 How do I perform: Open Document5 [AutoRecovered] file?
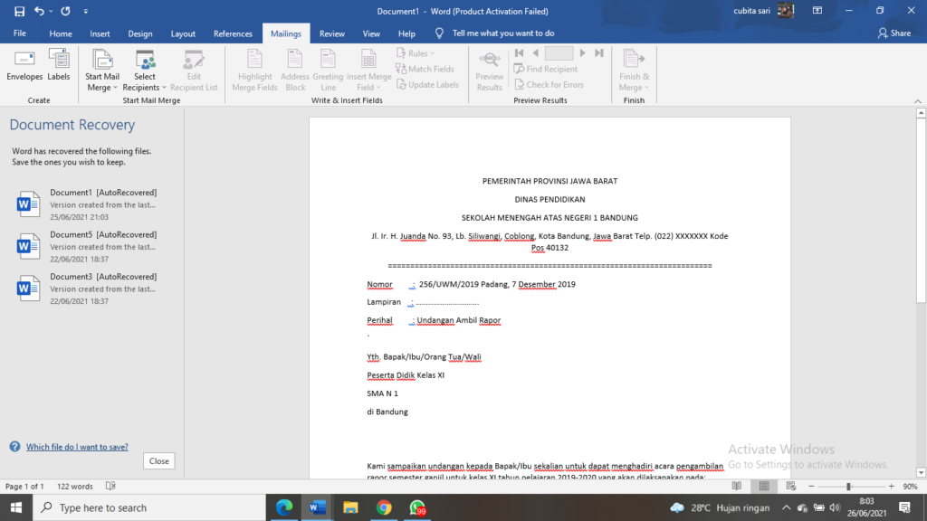[91, 246]
